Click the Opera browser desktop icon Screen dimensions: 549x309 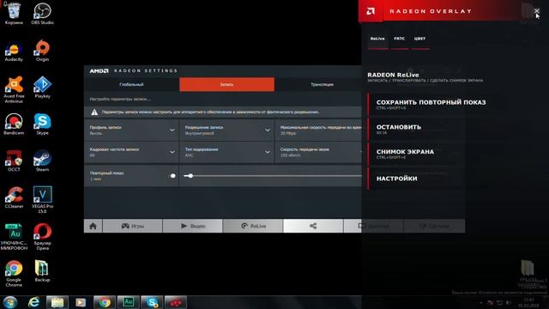(x=42, y=237)
